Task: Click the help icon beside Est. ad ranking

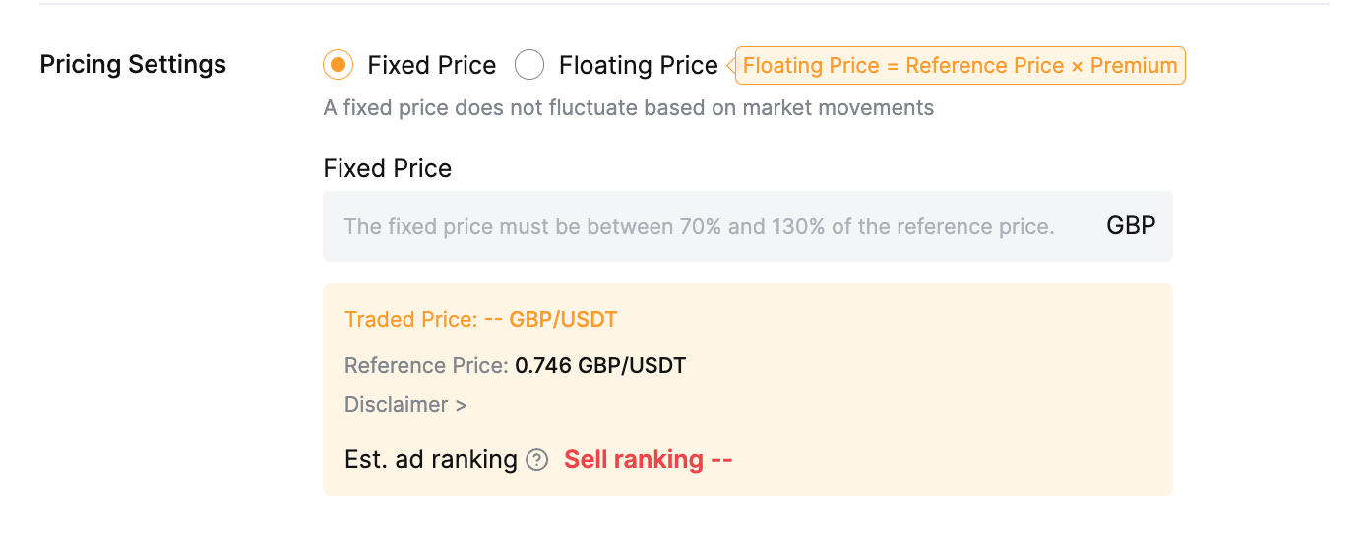Action: pyautogui.click(x=536, y=460)
